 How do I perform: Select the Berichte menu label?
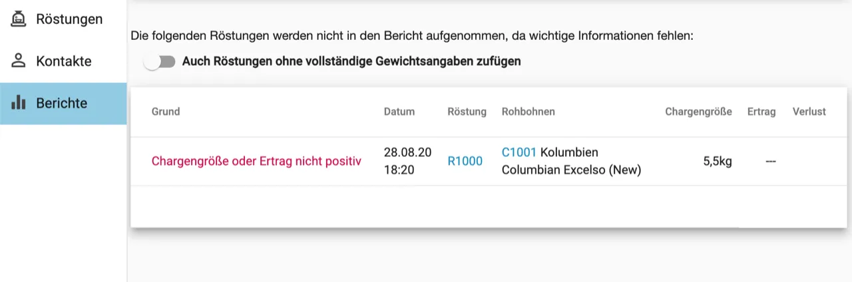62,103
